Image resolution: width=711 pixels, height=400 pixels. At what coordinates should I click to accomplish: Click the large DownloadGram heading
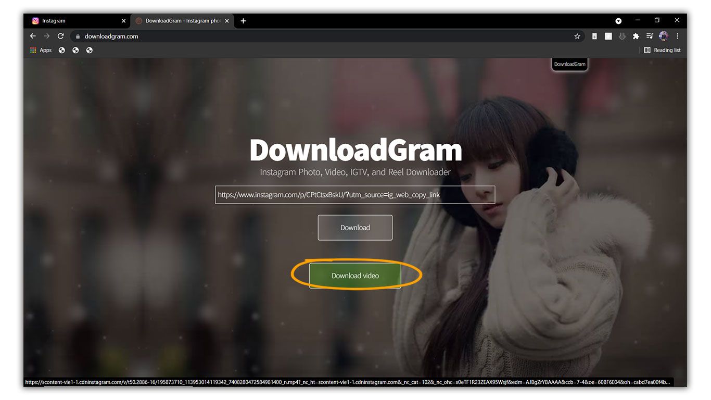click(x=355, y=150)
